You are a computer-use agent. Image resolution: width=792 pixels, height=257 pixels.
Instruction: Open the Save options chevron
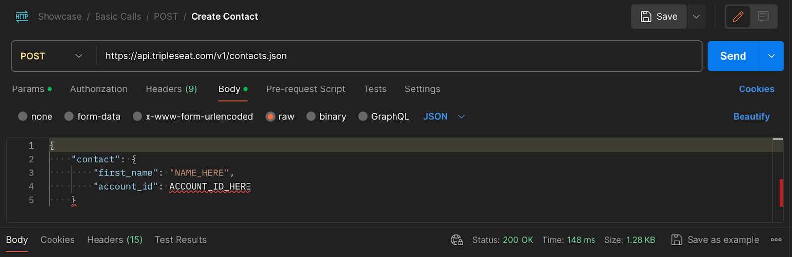click(x=696, y=17)
